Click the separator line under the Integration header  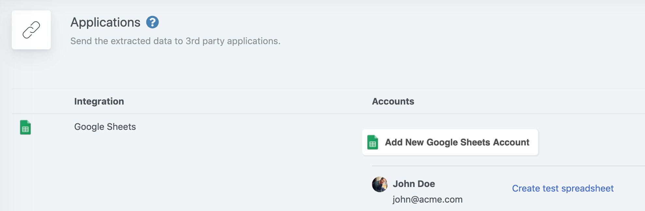coord(195,114)
